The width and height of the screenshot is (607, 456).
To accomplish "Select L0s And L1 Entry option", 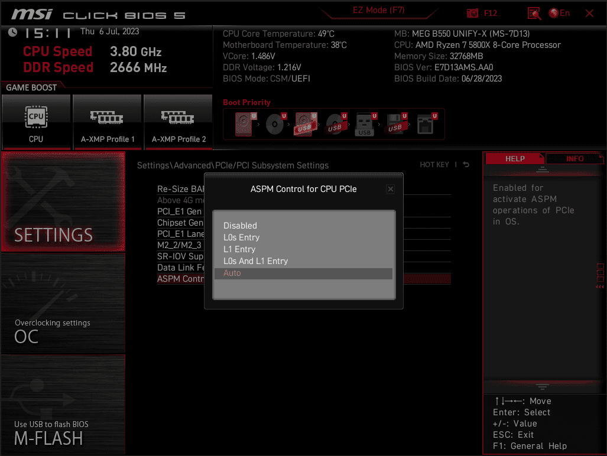I will tap(303, 261).
